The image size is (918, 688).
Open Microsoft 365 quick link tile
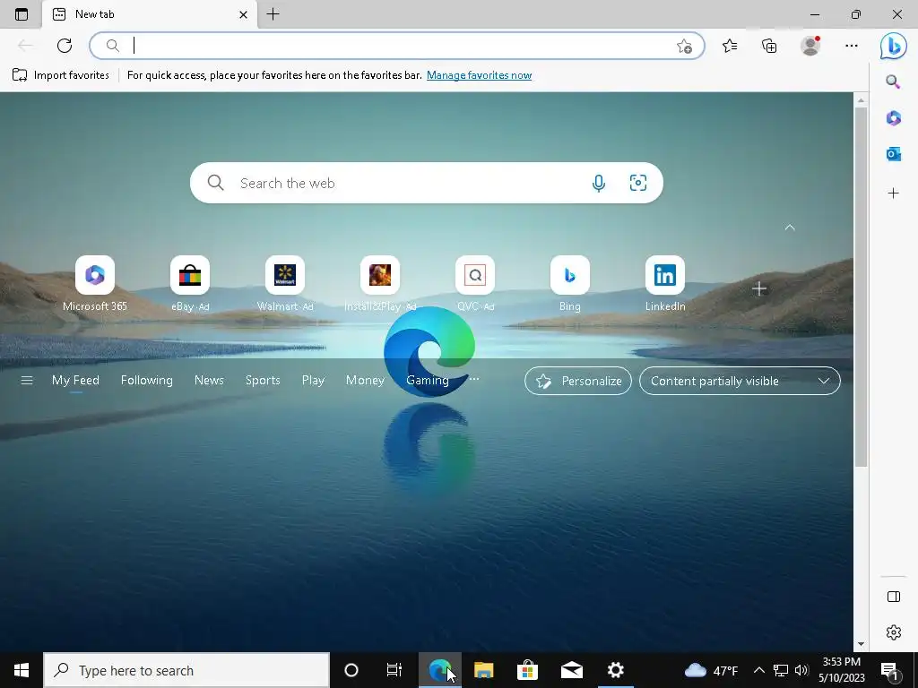95,284
